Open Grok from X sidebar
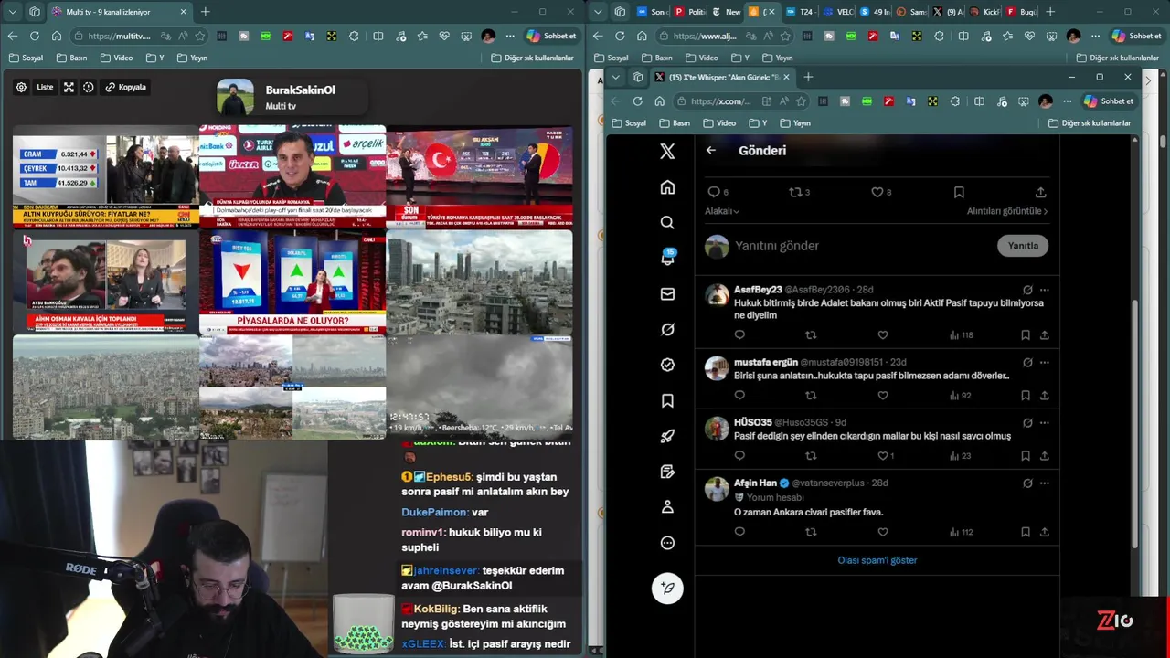Image resolution: width=1170 pixels, height=658 pixels. click(x=667, y=329)
